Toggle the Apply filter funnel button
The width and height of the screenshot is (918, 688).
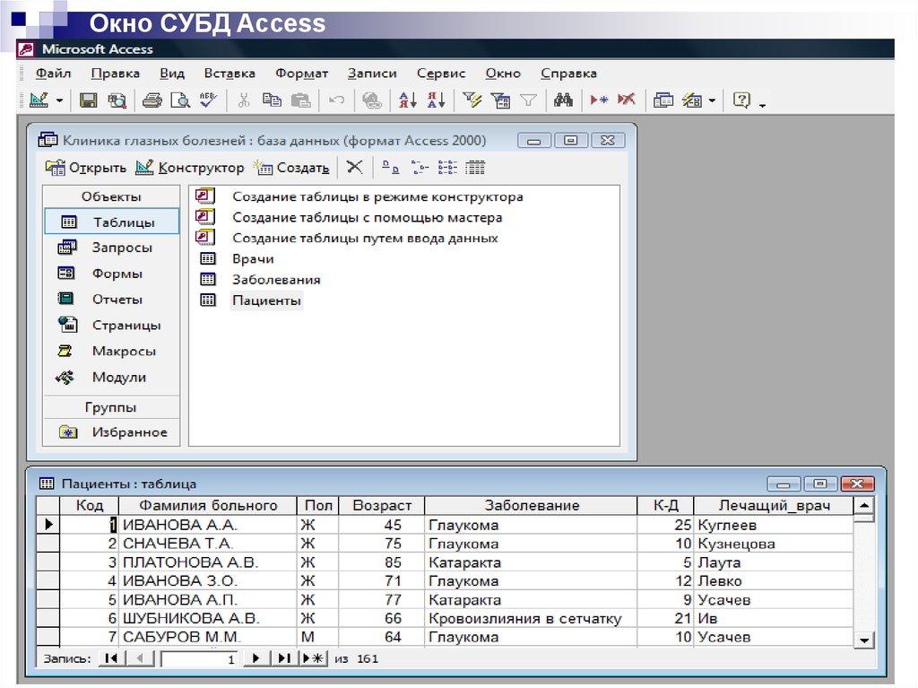pyautogui.click(x=529, y=100)
